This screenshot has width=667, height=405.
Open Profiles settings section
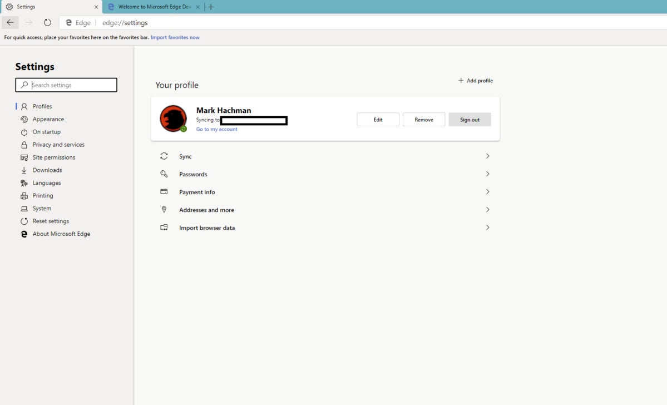tap(42, 106)
